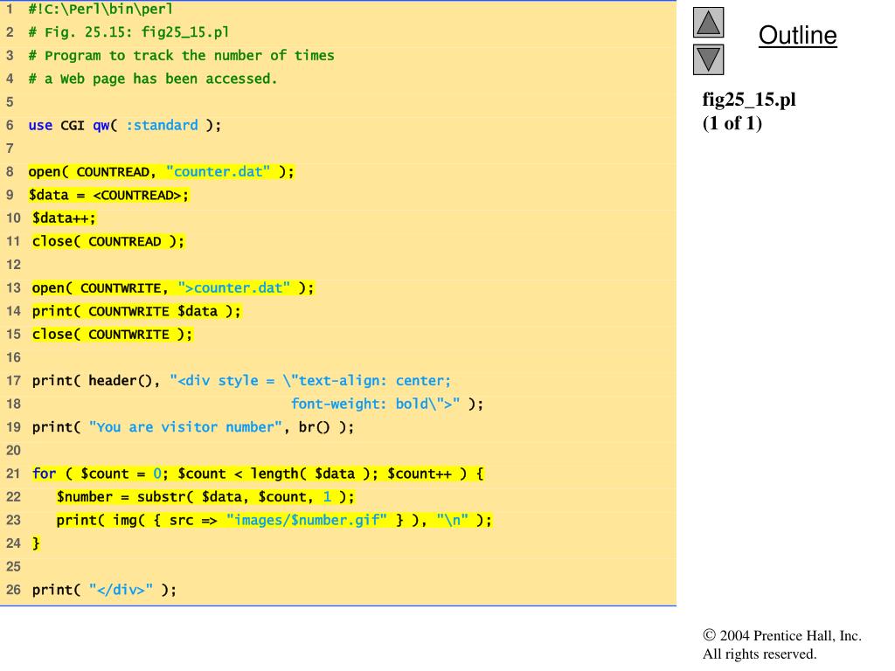Select the fig25_15.pl slide title

click(x=749, y=100)
